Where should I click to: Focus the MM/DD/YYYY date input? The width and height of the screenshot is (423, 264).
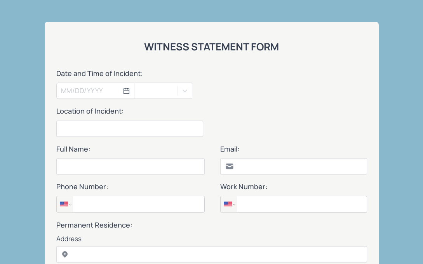click(91, 91)
